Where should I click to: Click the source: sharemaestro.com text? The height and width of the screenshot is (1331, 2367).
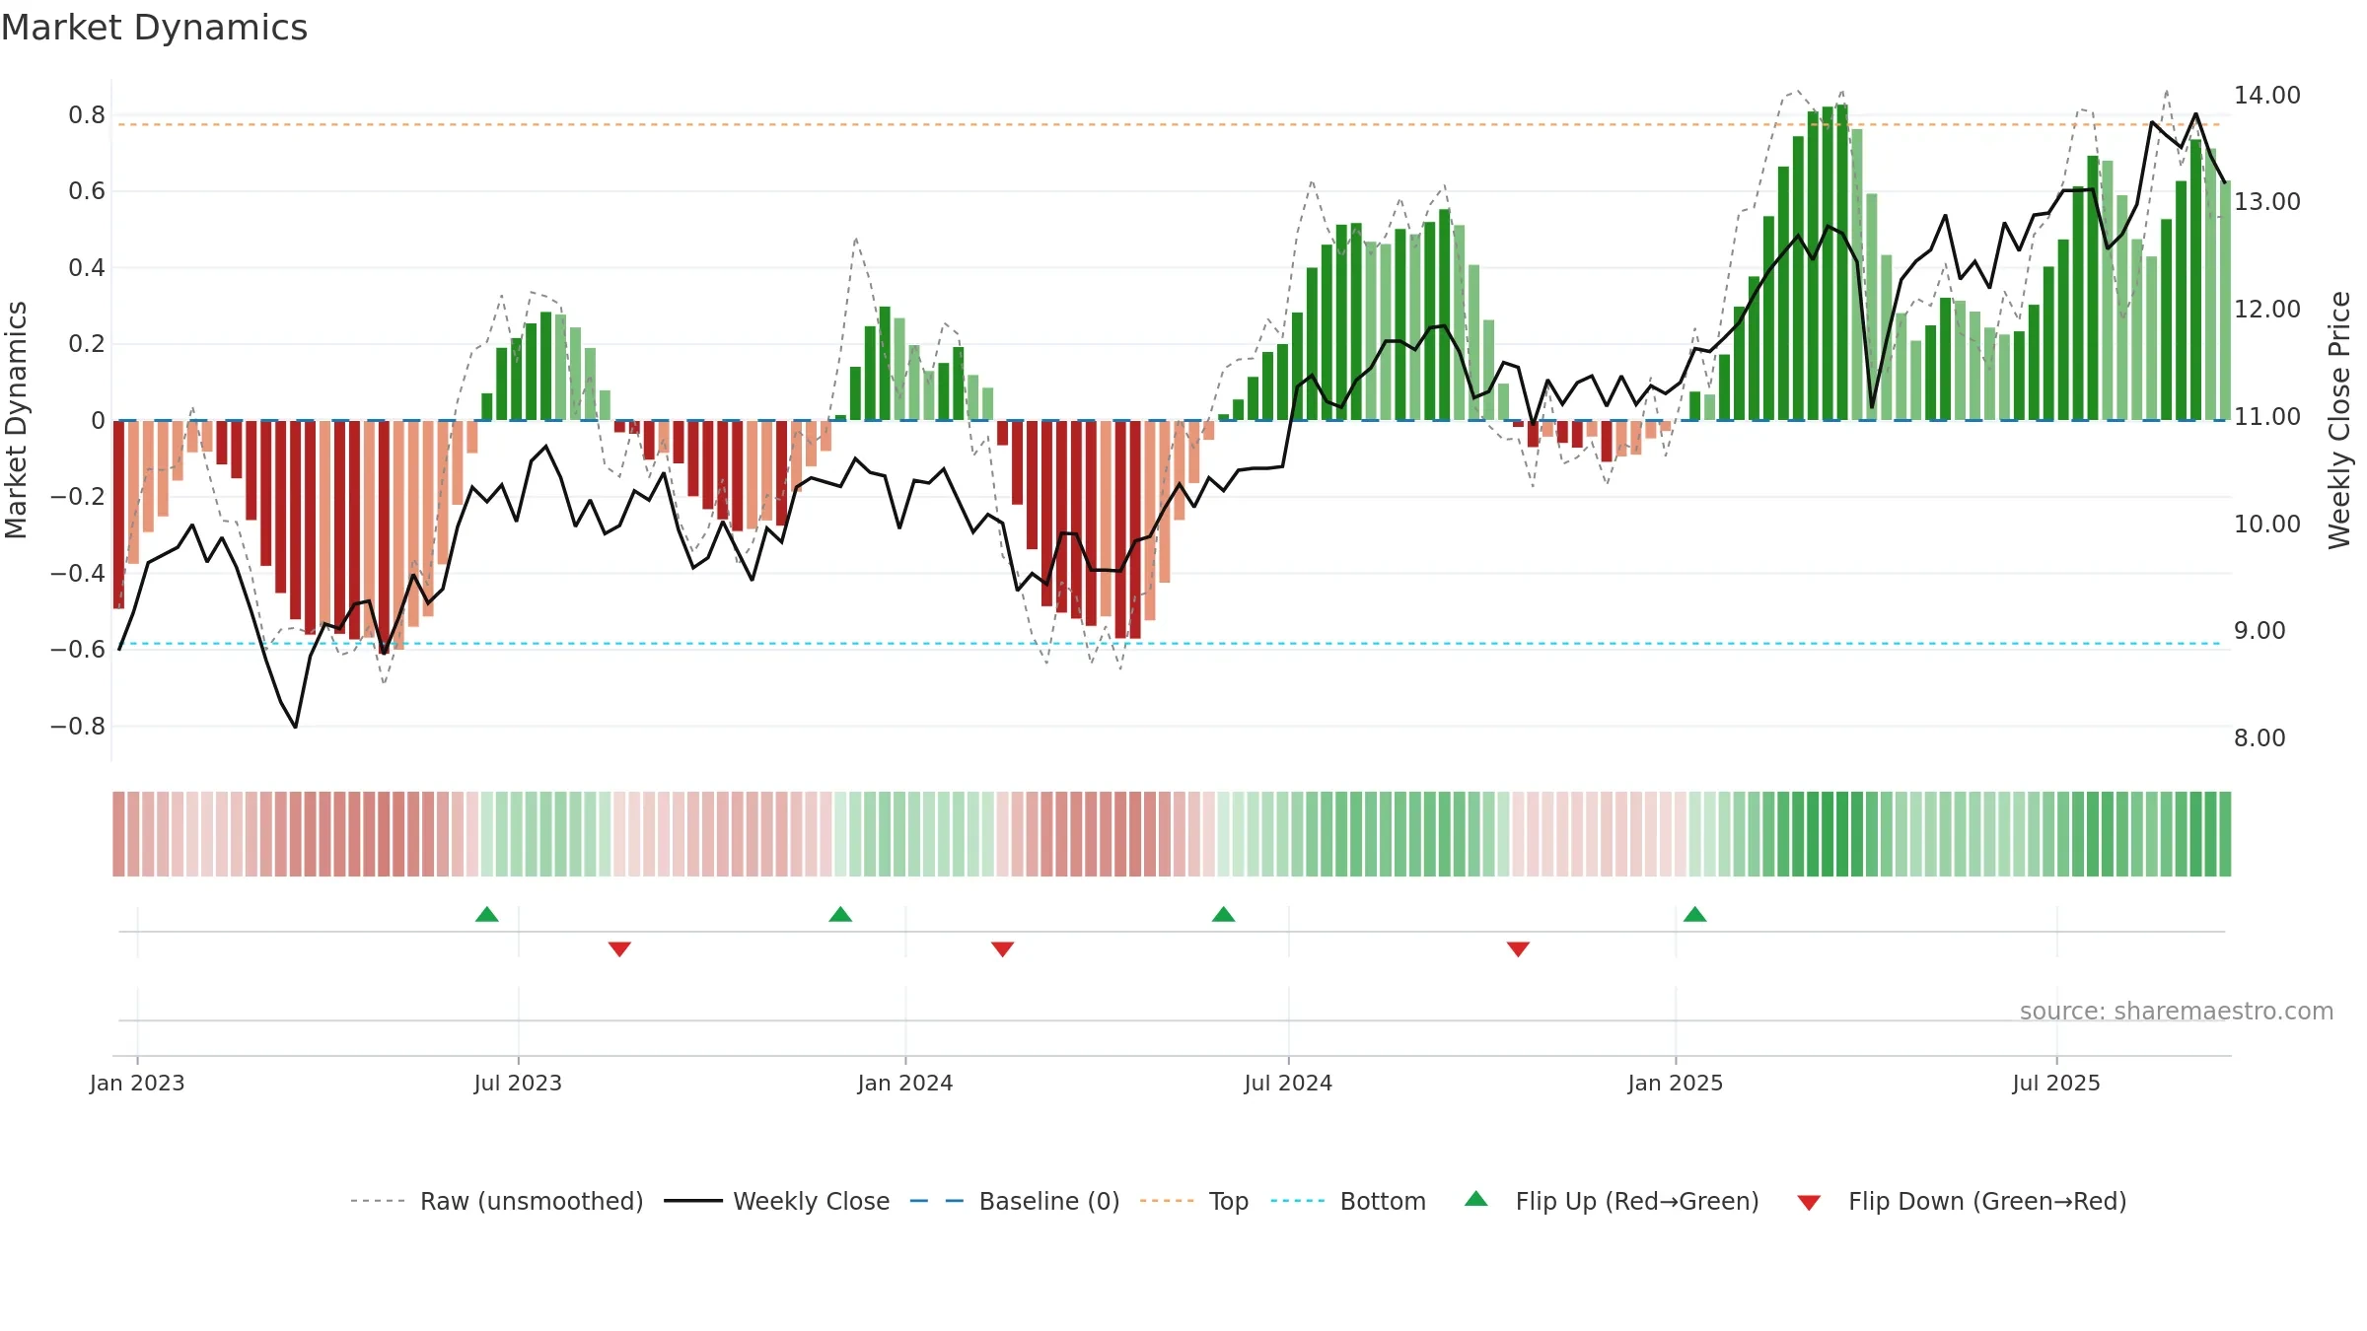(x=2177, y=1011)
